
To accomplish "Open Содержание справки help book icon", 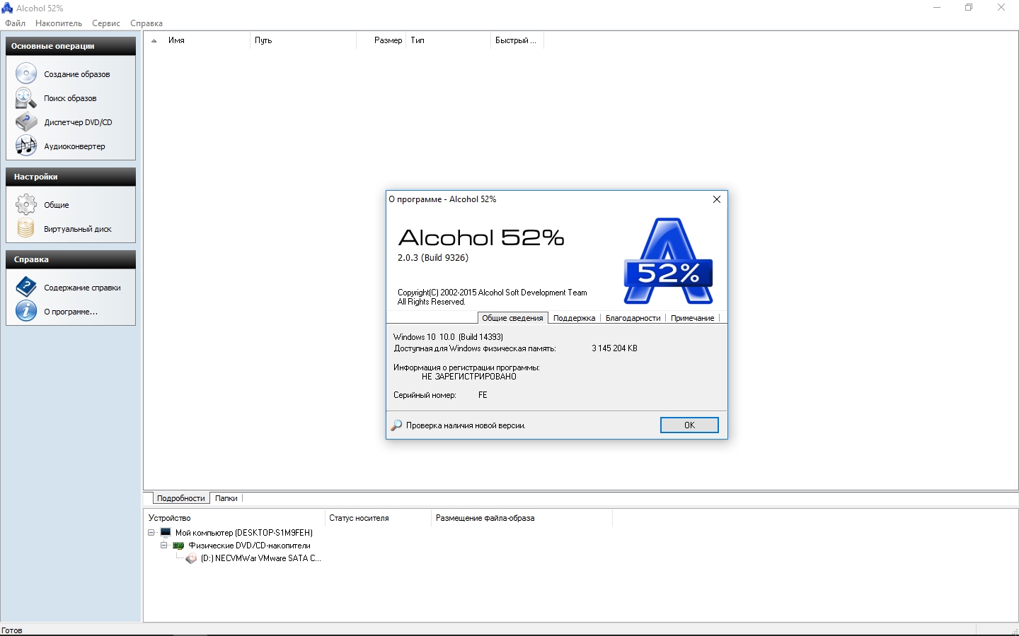I will pos(26,287).
